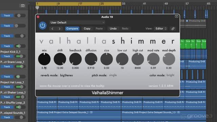
Task: Toggle the switch for P...t Shuffle Loop_2
Action: (20, 107)
